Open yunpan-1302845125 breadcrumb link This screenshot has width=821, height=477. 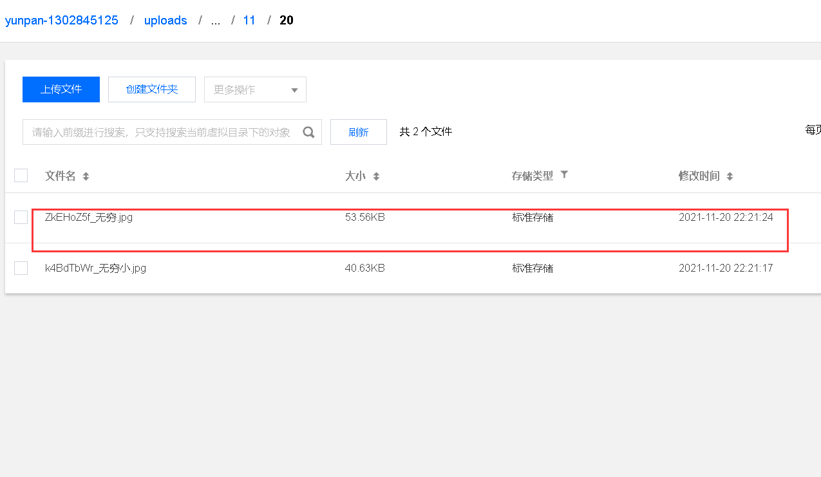click(62, 21)
